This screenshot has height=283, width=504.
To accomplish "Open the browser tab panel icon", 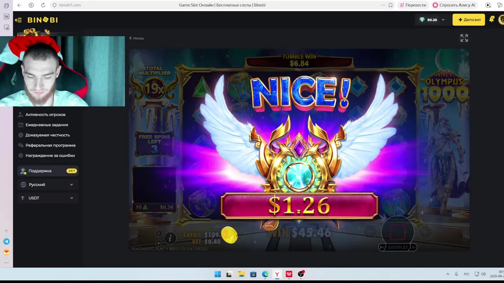I will click(x=6, y=6).
